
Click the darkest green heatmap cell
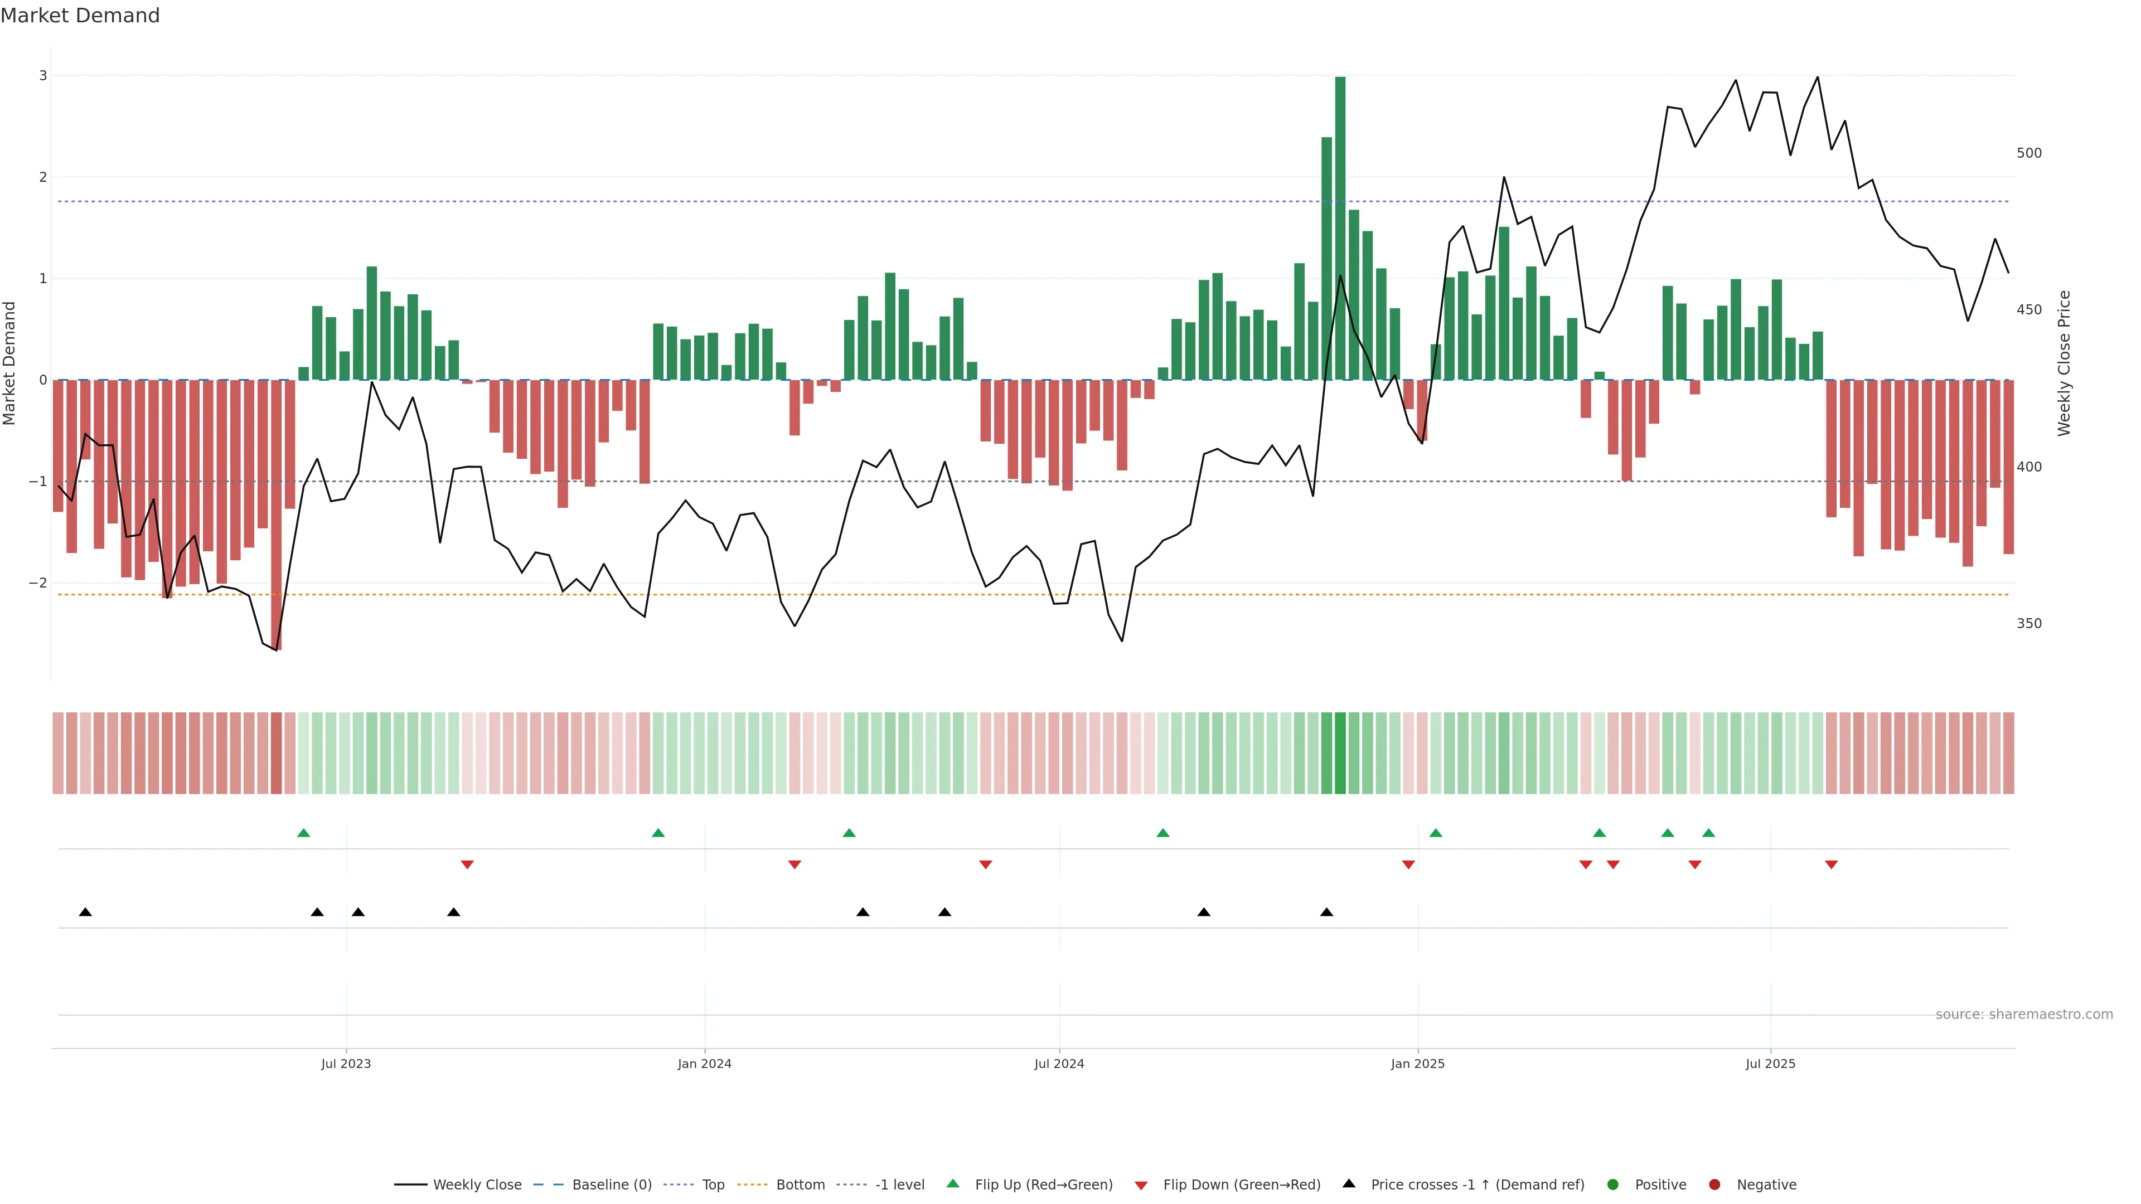1340,753
